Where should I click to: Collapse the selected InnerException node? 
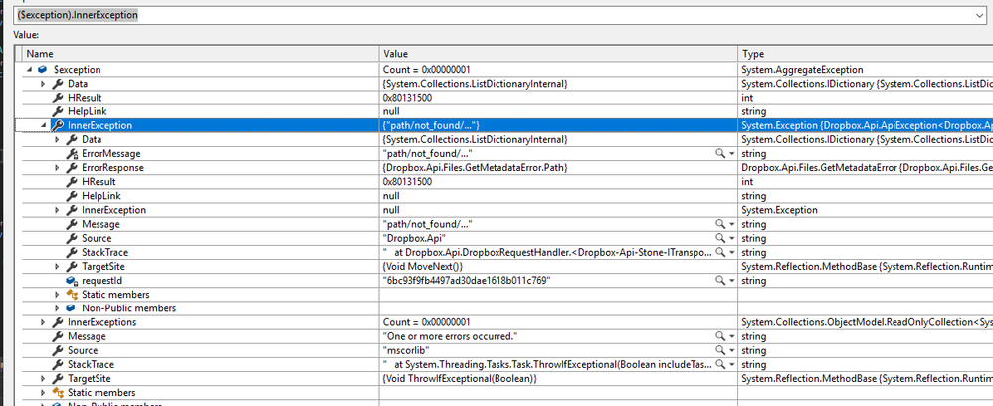[x=43, y=126]
